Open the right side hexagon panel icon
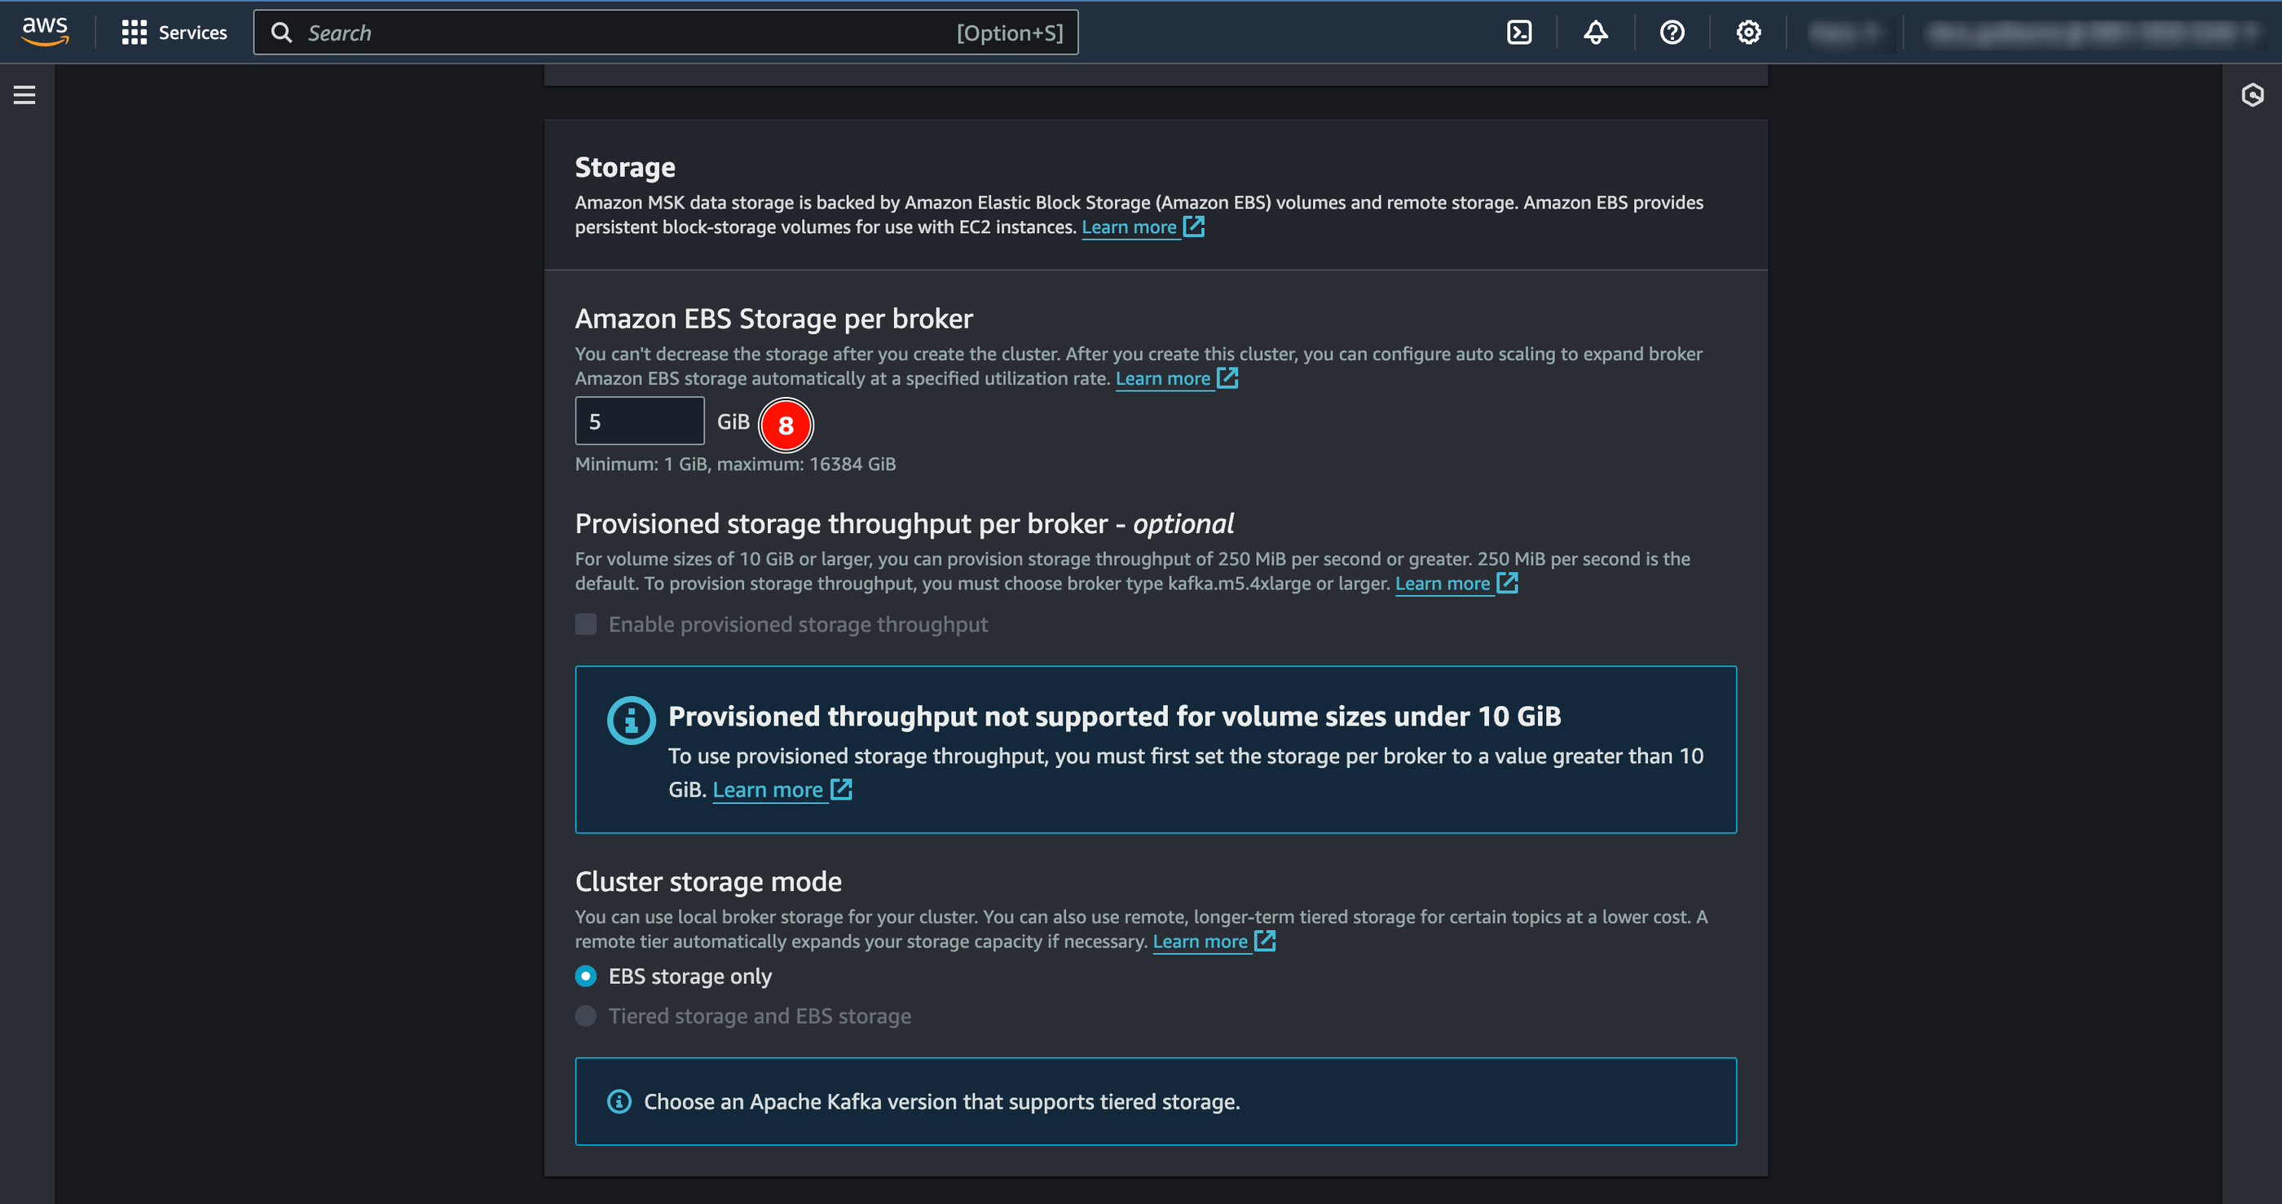The image size is (2282, 1204). [2252, 95]
